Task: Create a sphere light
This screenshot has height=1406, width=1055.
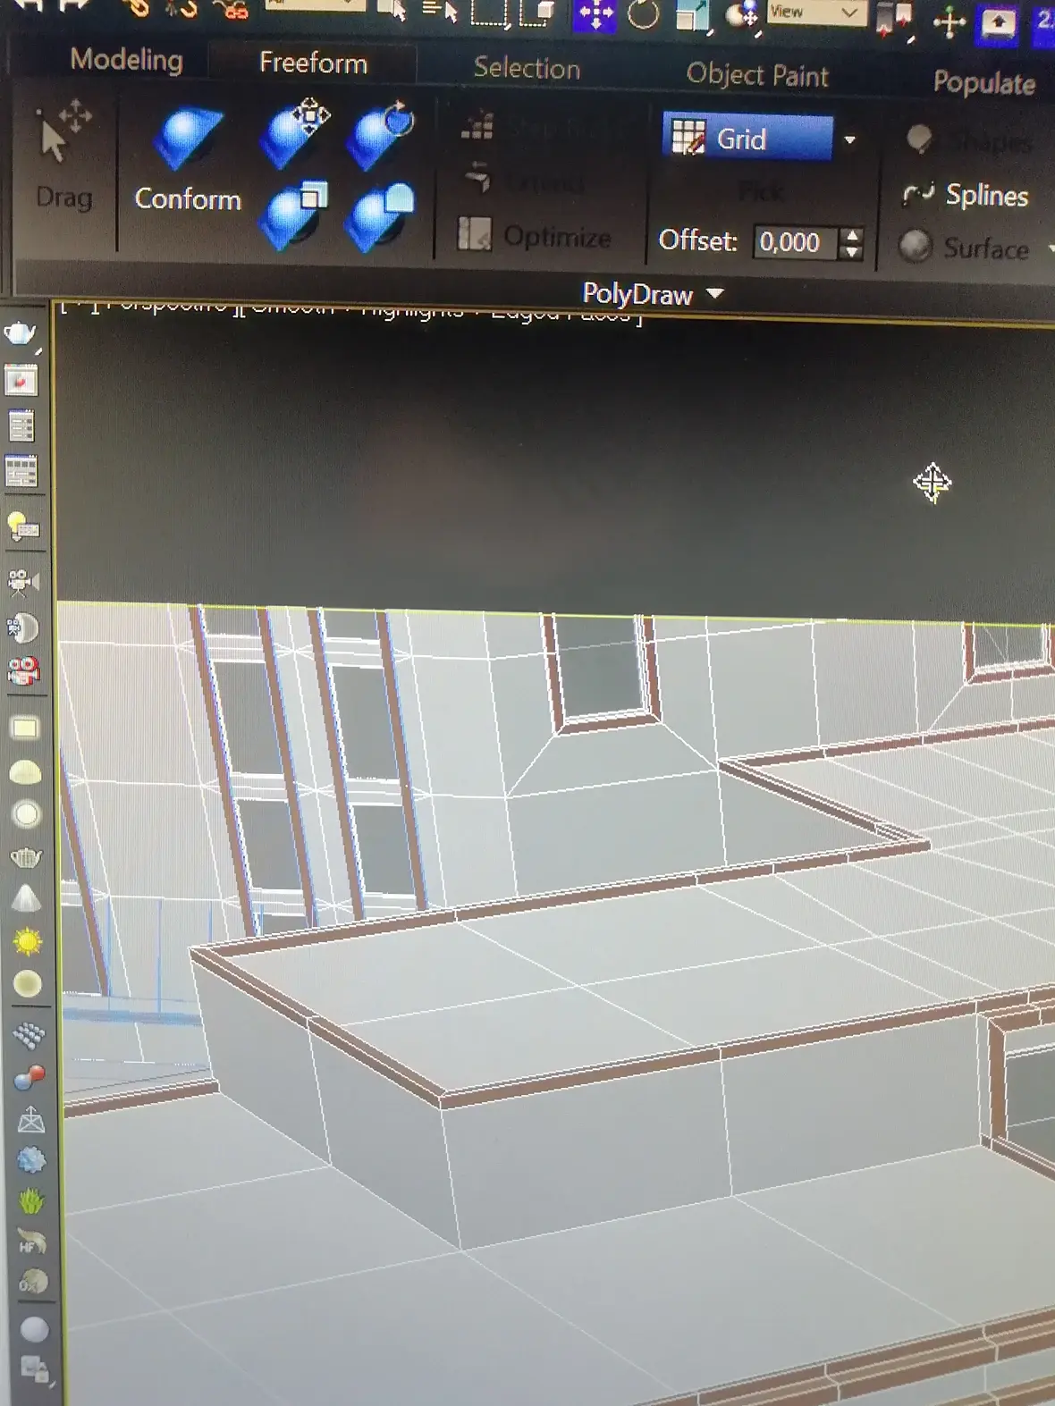Action: (x=26, y=815)
